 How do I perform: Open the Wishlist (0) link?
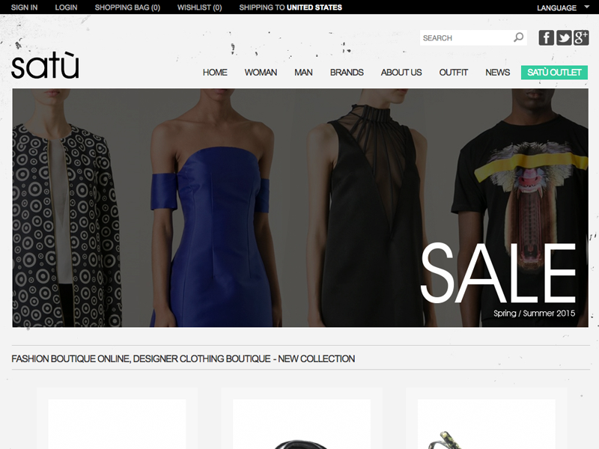(199, 7)
